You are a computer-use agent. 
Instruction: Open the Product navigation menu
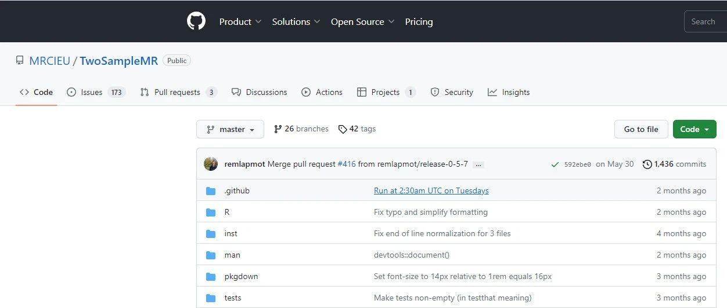pyautogui.click(x=240, y=21)
